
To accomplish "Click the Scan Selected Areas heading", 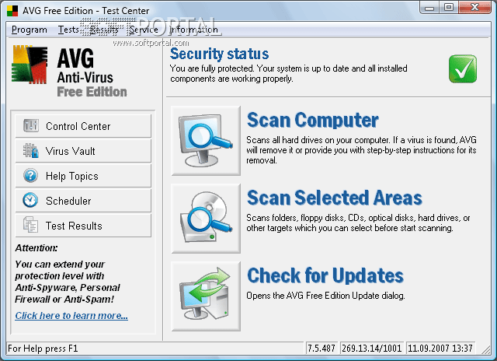I will [335, 198].
